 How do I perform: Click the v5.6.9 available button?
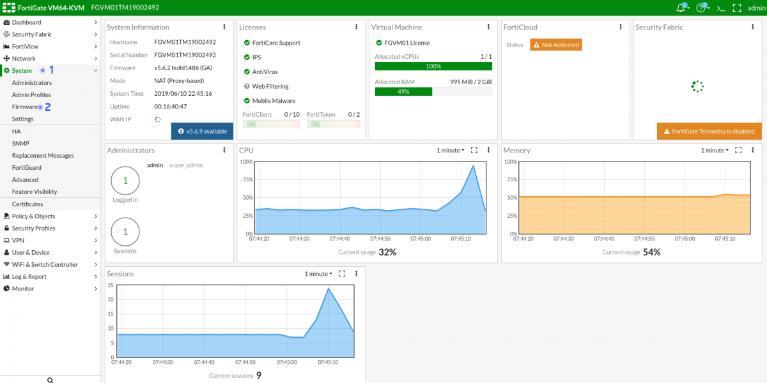pos(202,131)
